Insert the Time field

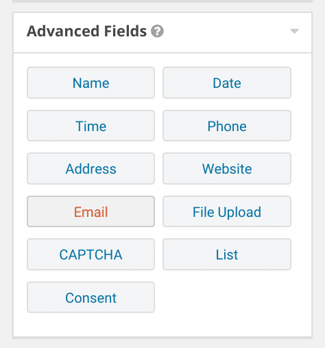pos(91,126)
